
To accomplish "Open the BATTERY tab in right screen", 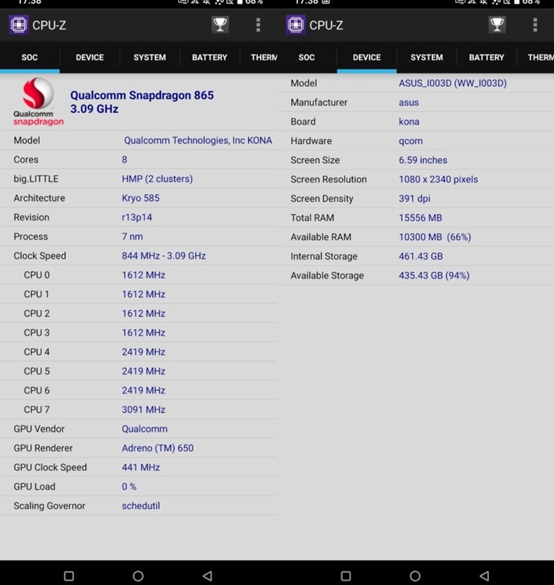I will point(487,58).
